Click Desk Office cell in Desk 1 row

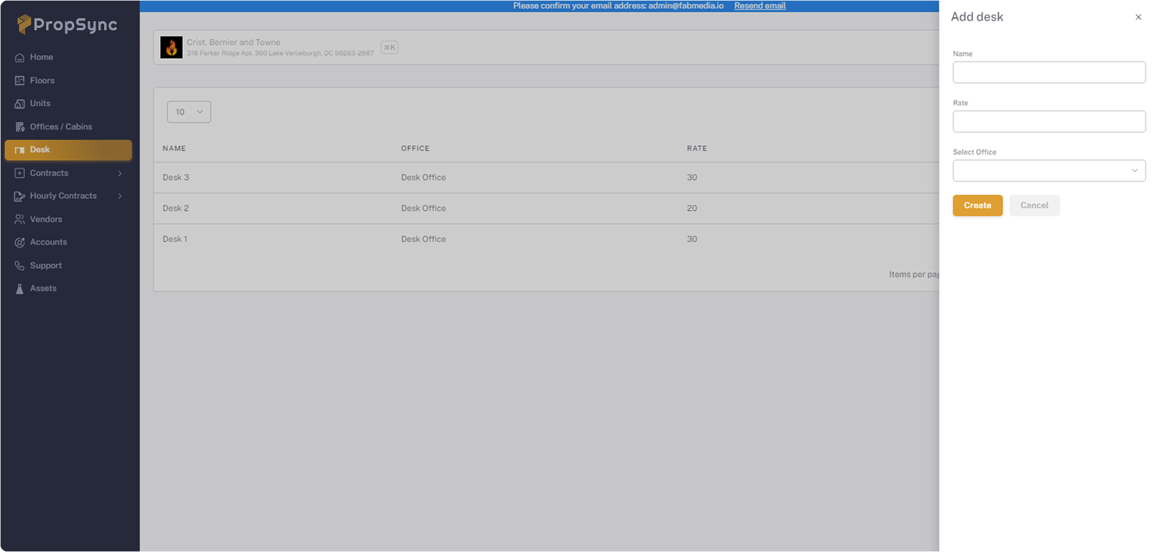point(423,239)
